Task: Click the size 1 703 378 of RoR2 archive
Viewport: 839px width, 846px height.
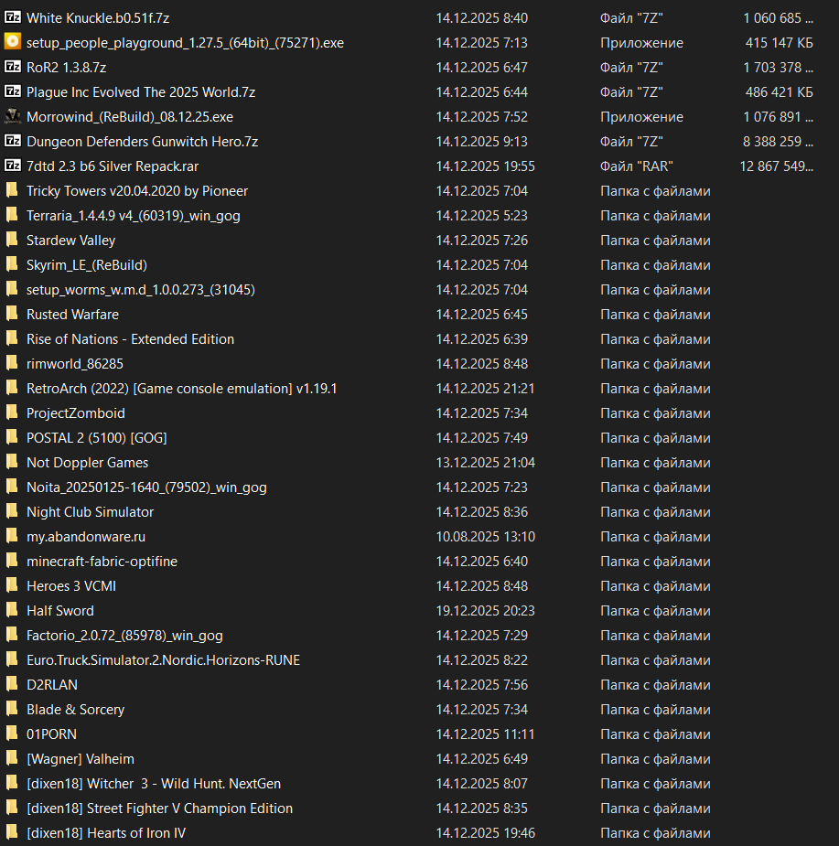Action: [778, 68]
